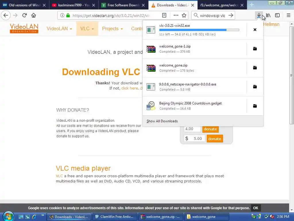Click the search go arrow in search box

point(231,16)
